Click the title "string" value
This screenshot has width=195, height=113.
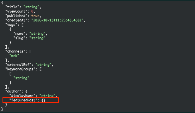[x=31, y=7]
